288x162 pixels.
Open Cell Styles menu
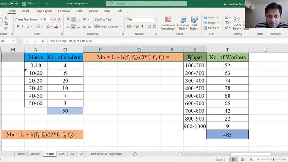tap(194, 23)
